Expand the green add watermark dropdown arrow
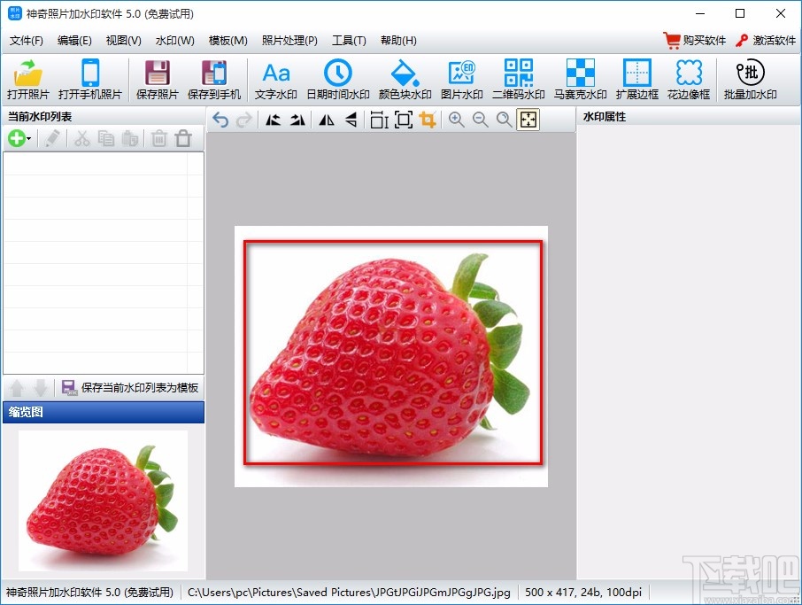This screenshot has height=605, width=802. pos(29,139)
